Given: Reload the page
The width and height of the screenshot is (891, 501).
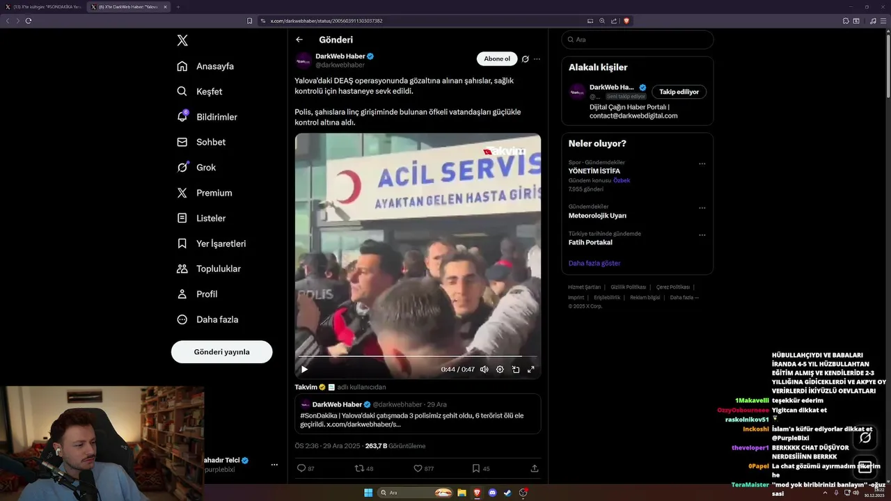Looking at the screenshot, I should click(29, 21).
